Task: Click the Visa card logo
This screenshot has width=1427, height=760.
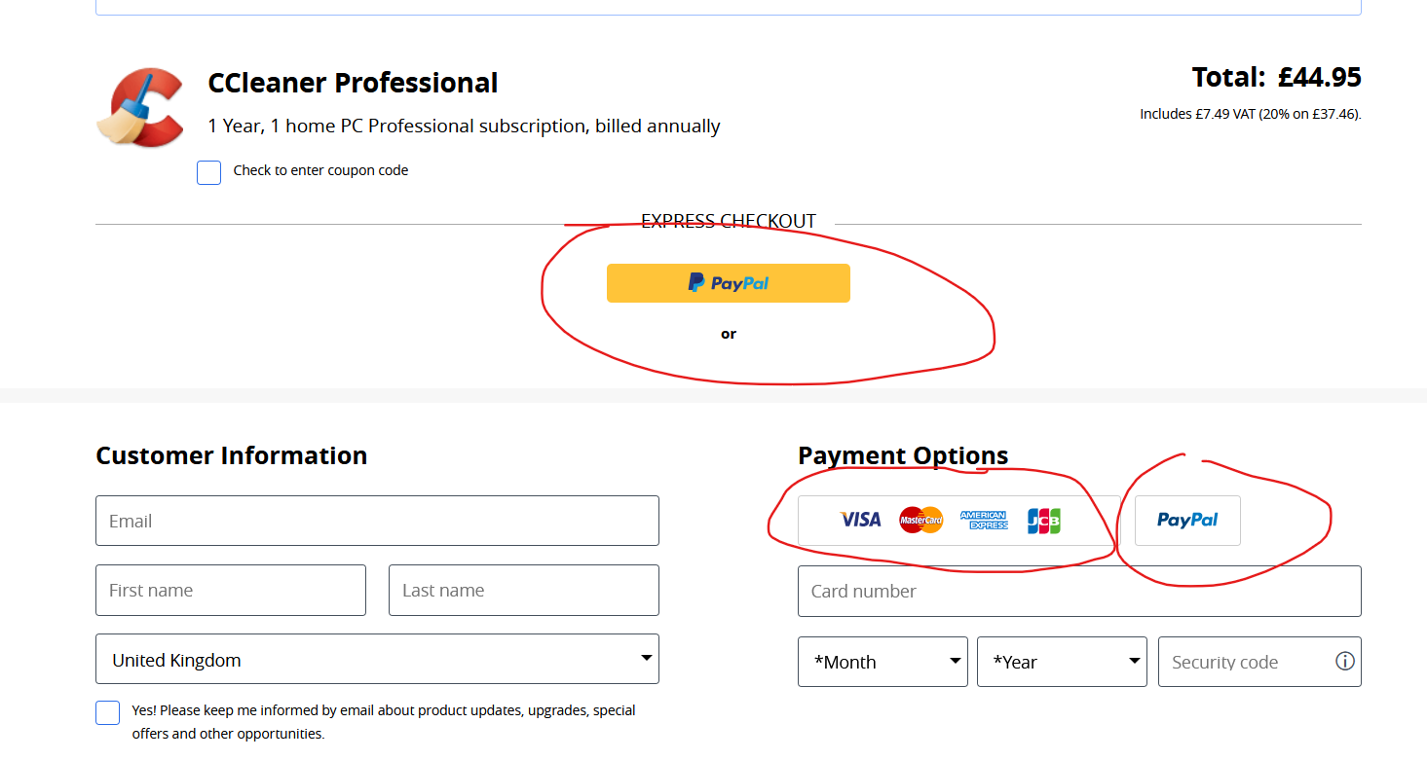Action: (860, 521)
